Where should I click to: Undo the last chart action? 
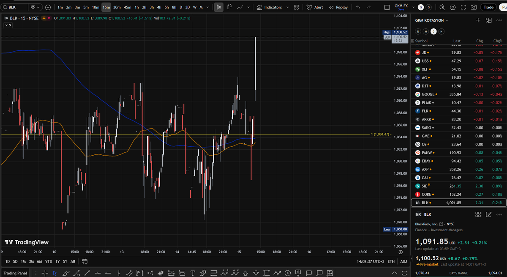[358, 7]
